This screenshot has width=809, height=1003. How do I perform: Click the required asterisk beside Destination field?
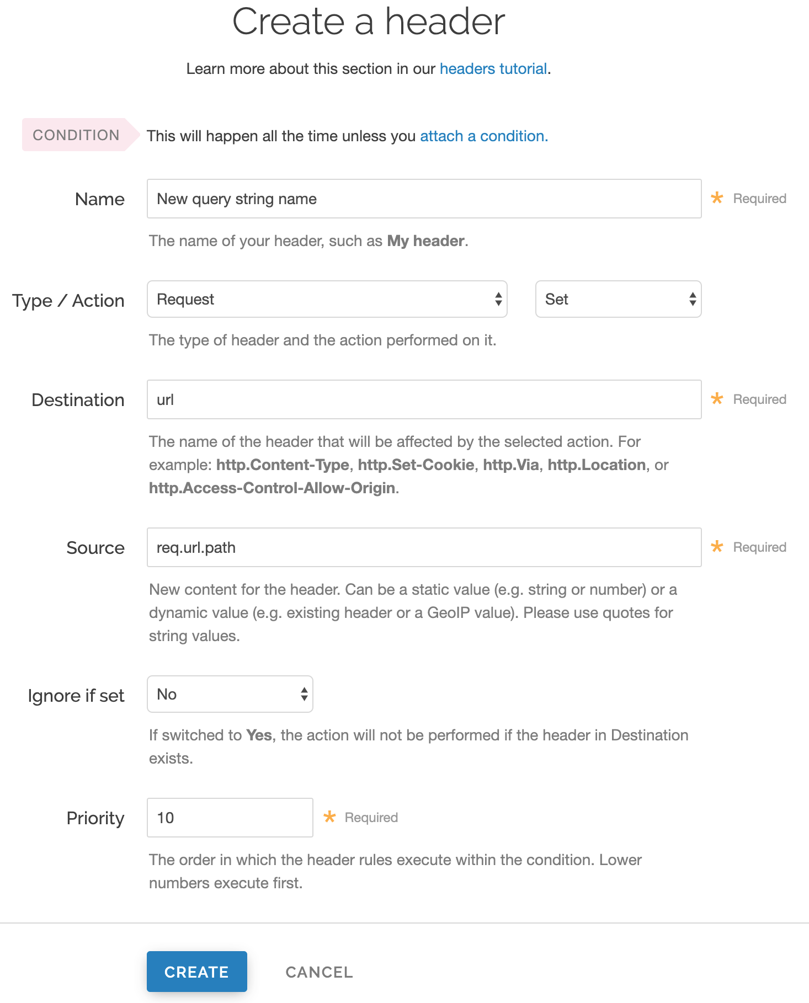(x=716, y=399)
